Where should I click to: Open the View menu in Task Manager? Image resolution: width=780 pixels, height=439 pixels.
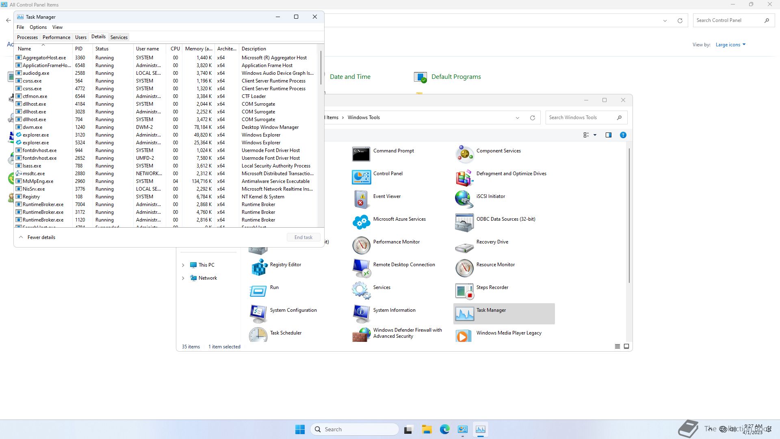click(x=57, y=27)
